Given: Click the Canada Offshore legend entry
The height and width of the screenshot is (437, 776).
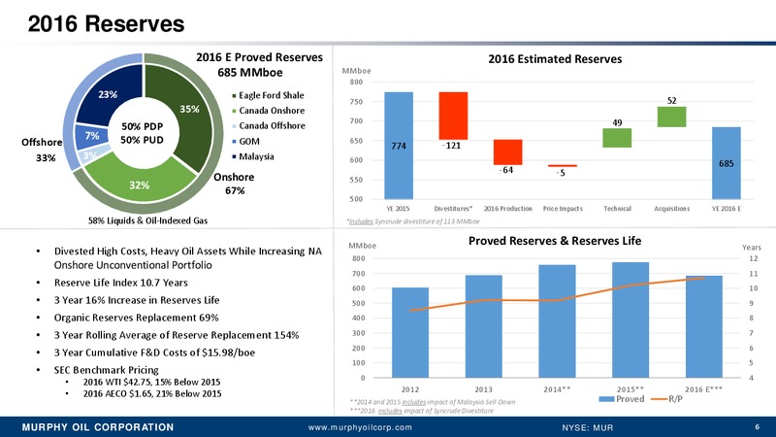Looking at the screenshot, I should click(x=269, y=126).
